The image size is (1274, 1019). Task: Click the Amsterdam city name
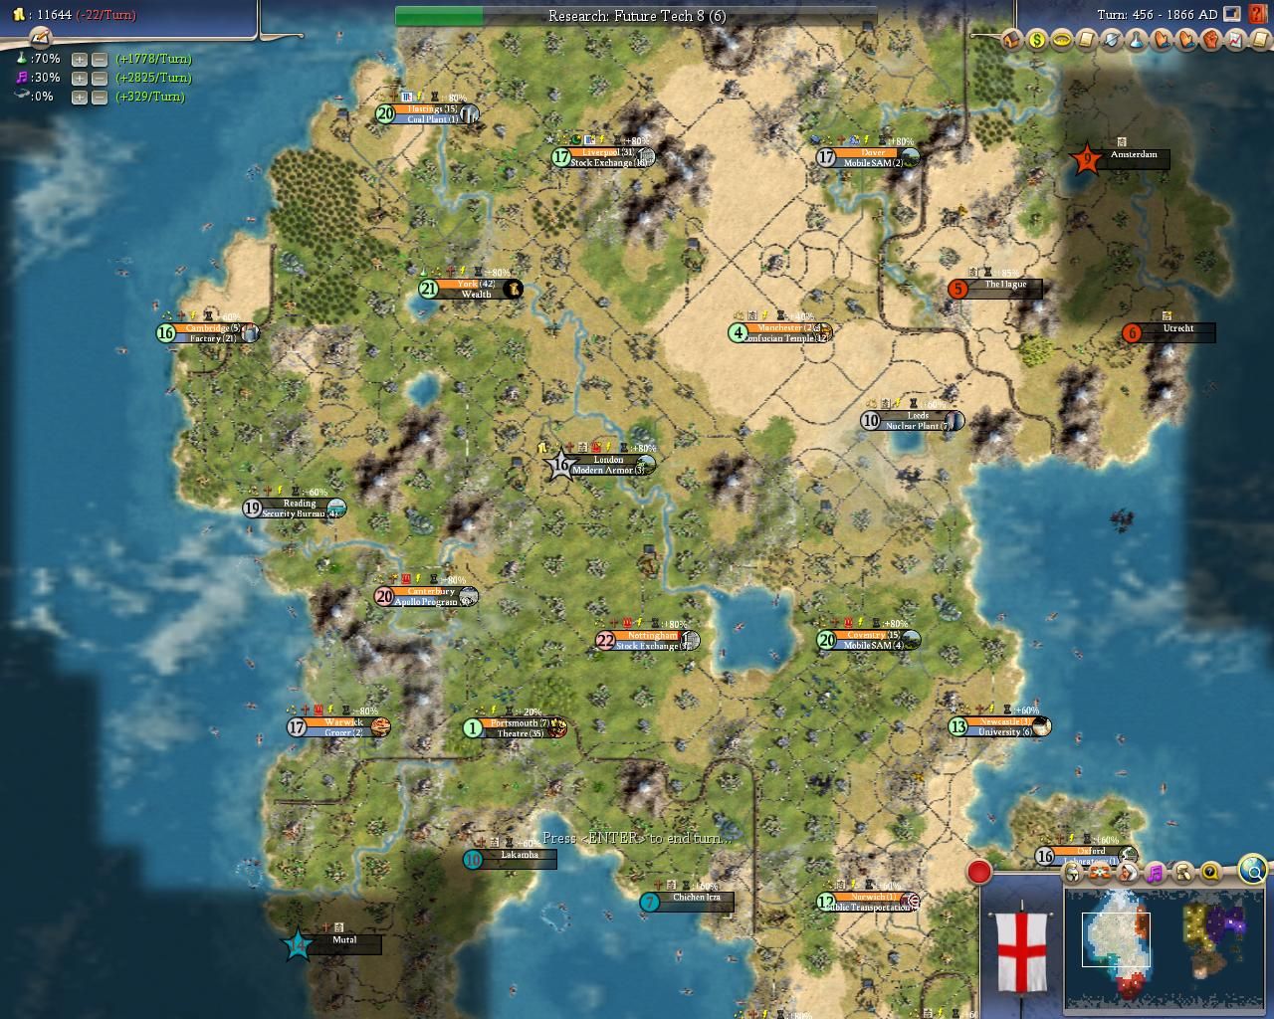point(1134,154)
